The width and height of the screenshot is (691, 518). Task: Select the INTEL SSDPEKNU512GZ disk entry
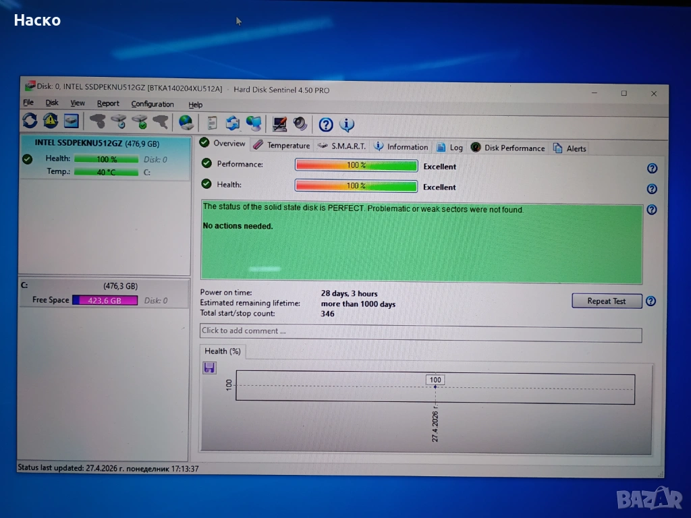click(96, 144)
